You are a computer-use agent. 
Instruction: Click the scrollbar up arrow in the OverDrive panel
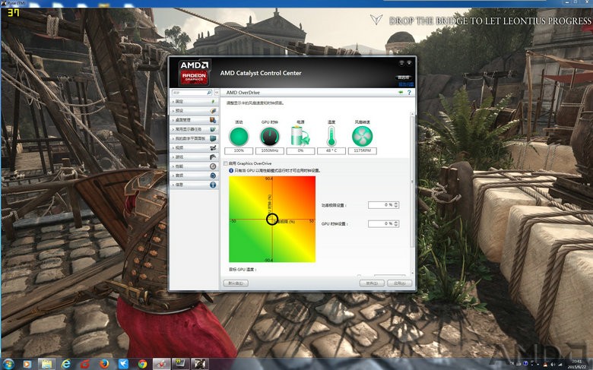[x=413, y=114]
